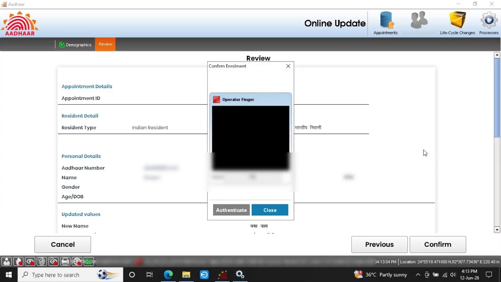The width and height of the screenshot is (501, 282).
Task: Click the scrollbar up arrow
Action: pyautogui.click(x=497, y=55)
